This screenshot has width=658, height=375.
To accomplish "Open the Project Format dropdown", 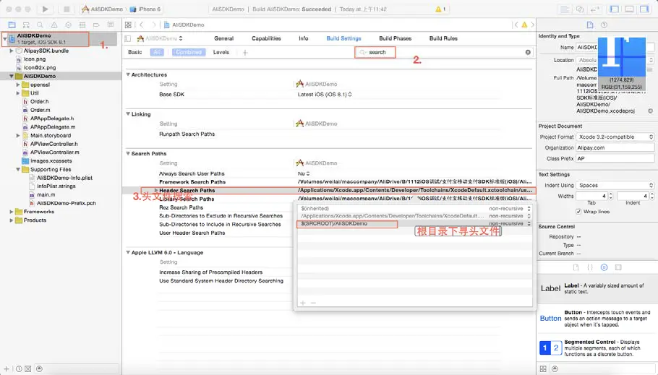I will (615, 137).
